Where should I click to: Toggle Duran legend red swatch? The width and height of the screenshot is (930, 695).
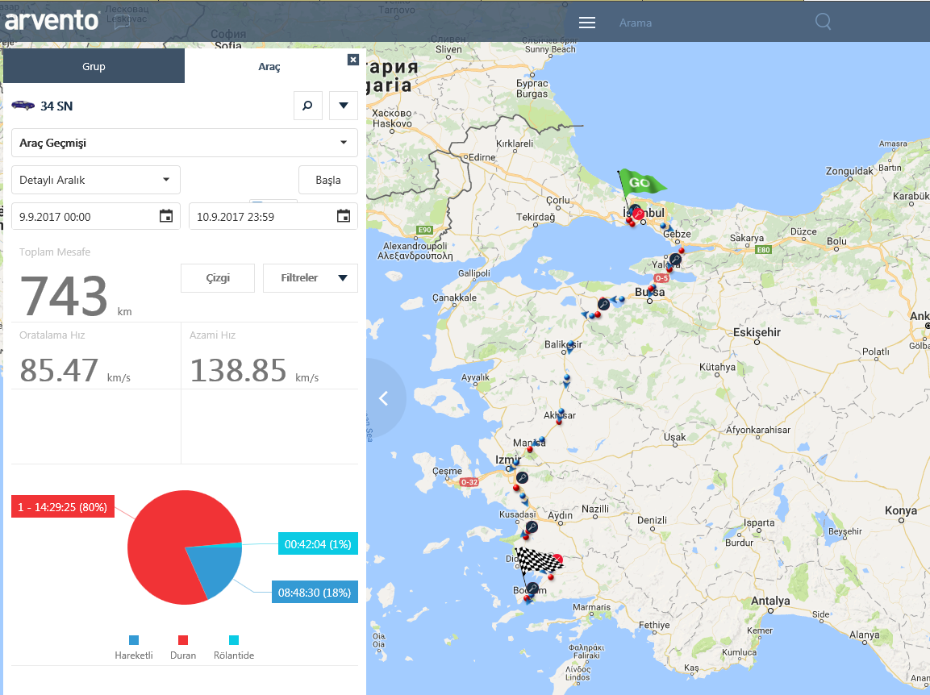pos(182,640)
